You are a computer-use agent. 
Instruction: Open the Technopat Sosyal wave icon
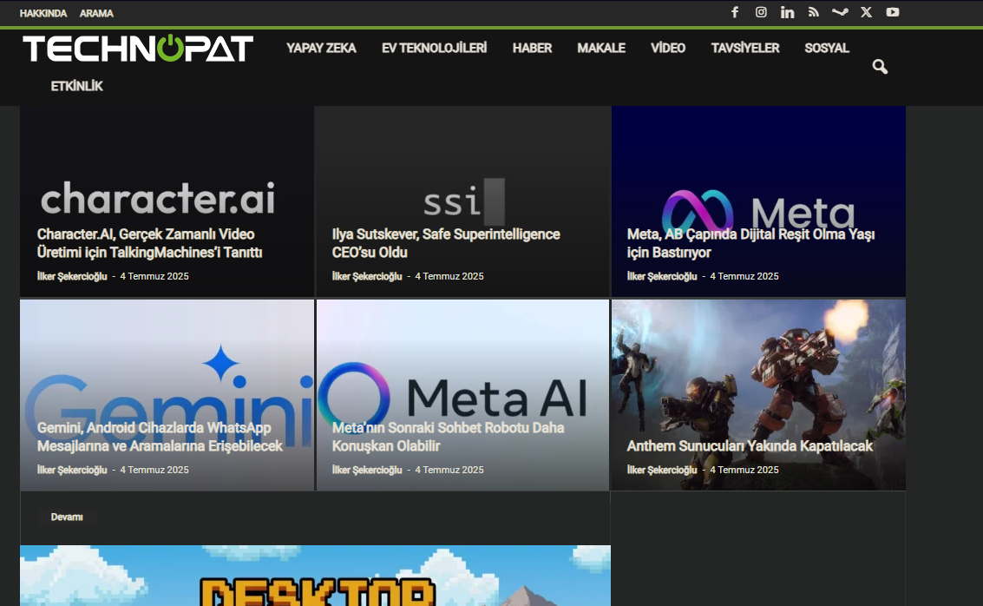(x=840, y=12)
